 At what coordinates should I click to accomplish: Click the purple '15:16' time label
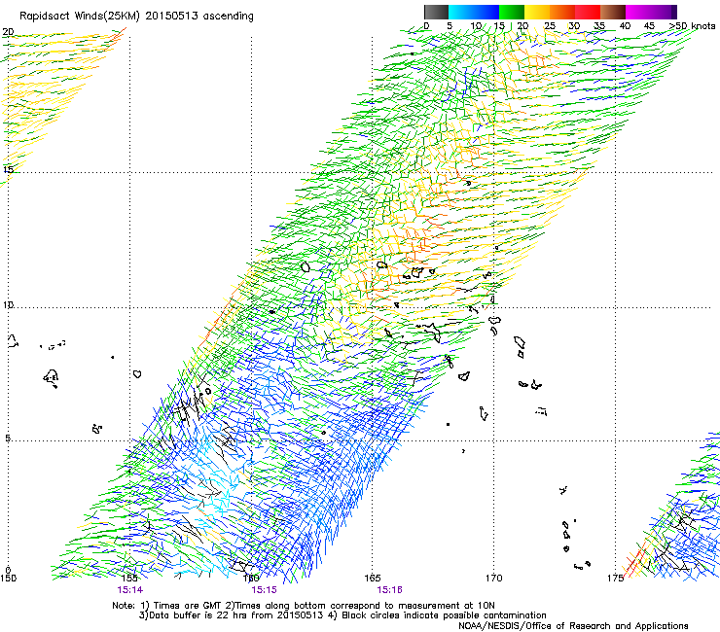(390, 590)
